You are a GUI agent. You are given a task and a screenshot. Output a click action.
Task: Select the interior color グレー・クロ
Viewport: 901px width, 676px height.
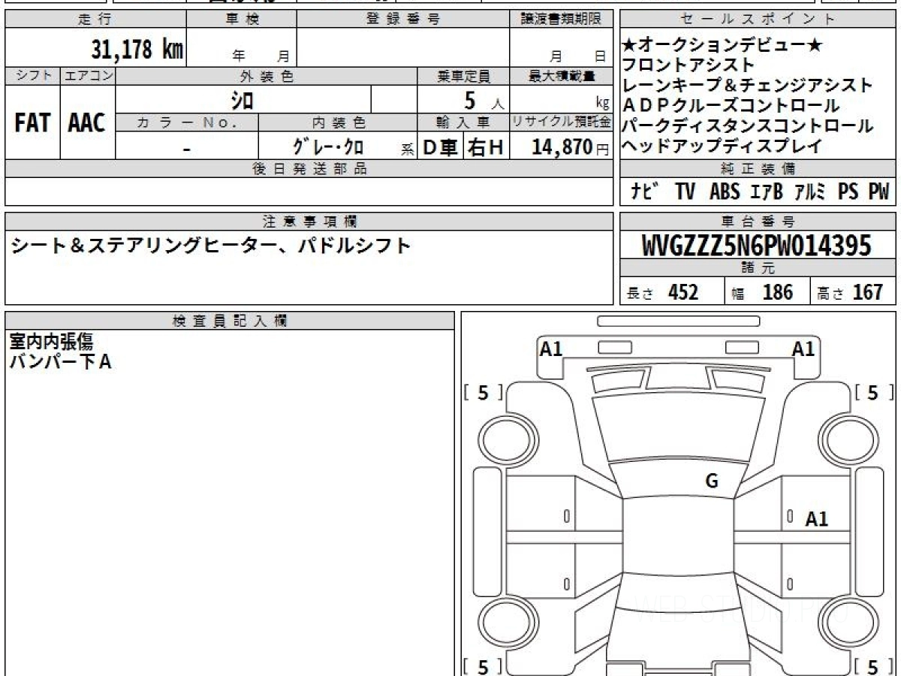pos(328,146)
